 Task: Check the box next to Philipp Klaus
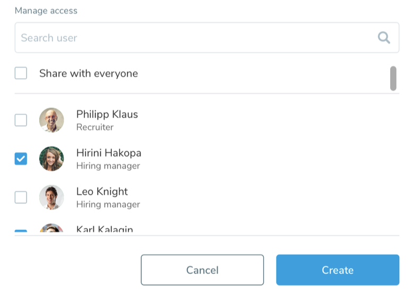pyautogui.click(x=21, y=120)
